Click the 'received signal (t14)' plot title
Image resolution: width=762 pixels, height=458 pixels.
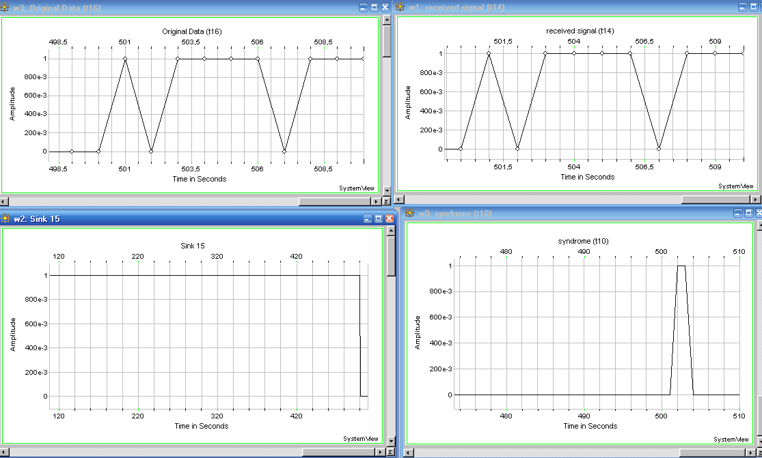pyautogui.click(x=580, y=31)
